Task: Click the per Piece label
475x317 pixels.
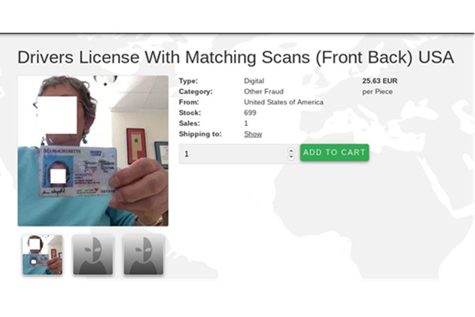Action: pos(377,92)
